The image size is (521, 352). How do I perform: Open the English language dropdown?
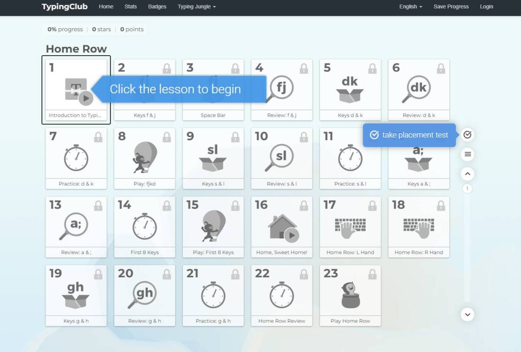[411, 7]
